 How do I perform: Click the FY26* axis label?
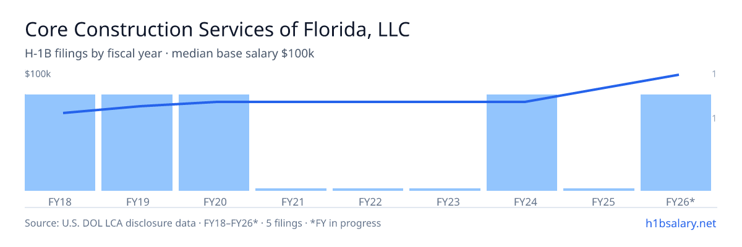pyautogui.click(x=680, y=201)
